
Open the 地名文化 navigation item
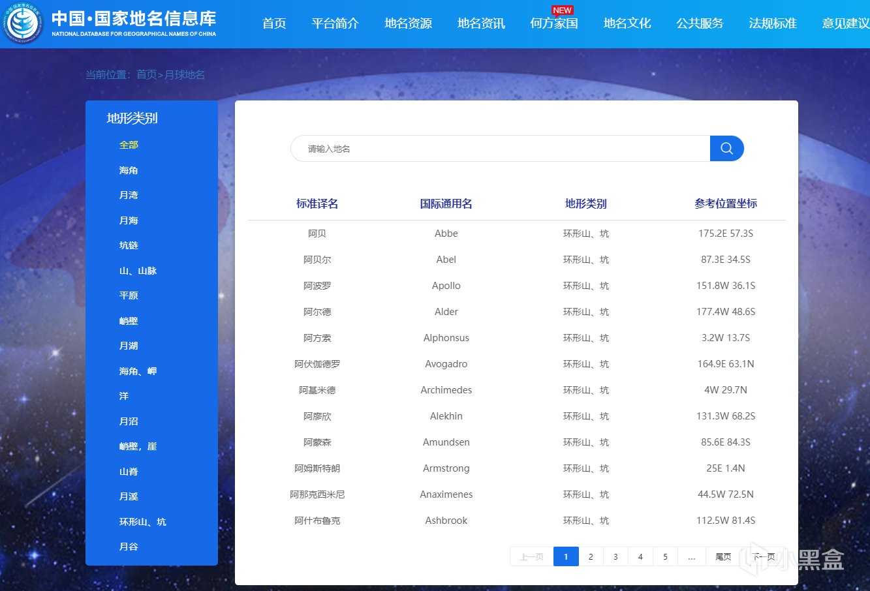tap(627, 23)
